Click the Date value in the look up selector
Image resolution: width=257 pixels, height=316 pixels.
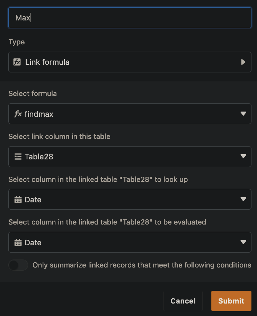tap(33, 200)
